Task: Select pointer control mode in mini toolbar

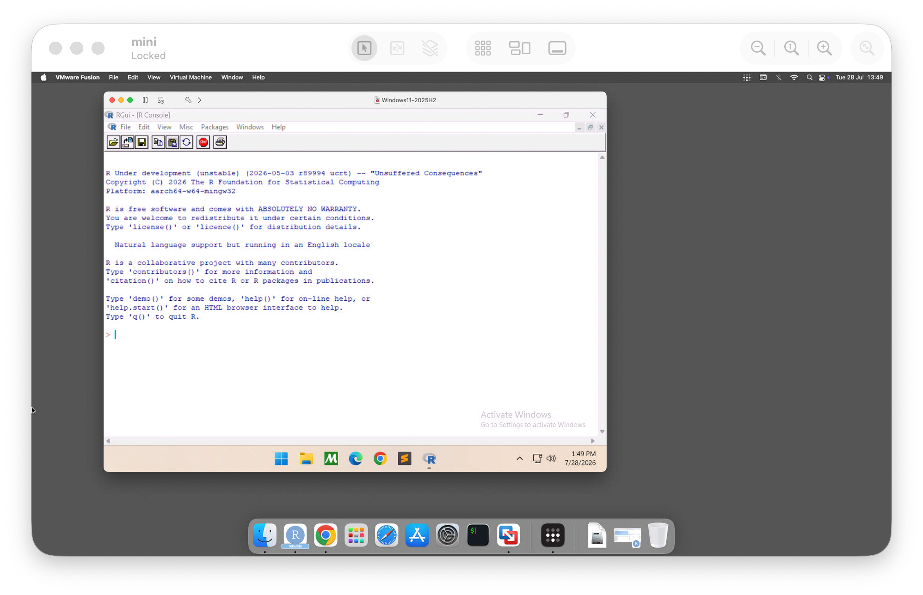Action: click(364, 48)
